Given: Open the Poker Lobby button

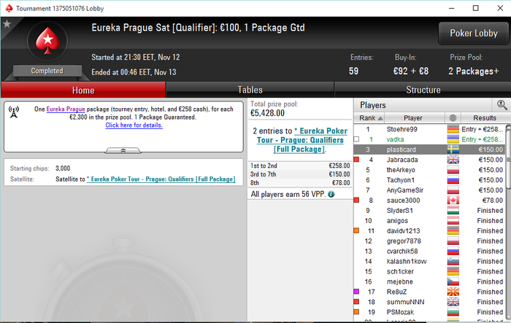Looking at the screenshot, I should tap(474, 34).
